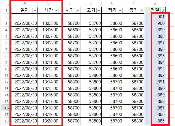
Task: Select the 종가 value in row 15
Action: [x=134, y=101]
